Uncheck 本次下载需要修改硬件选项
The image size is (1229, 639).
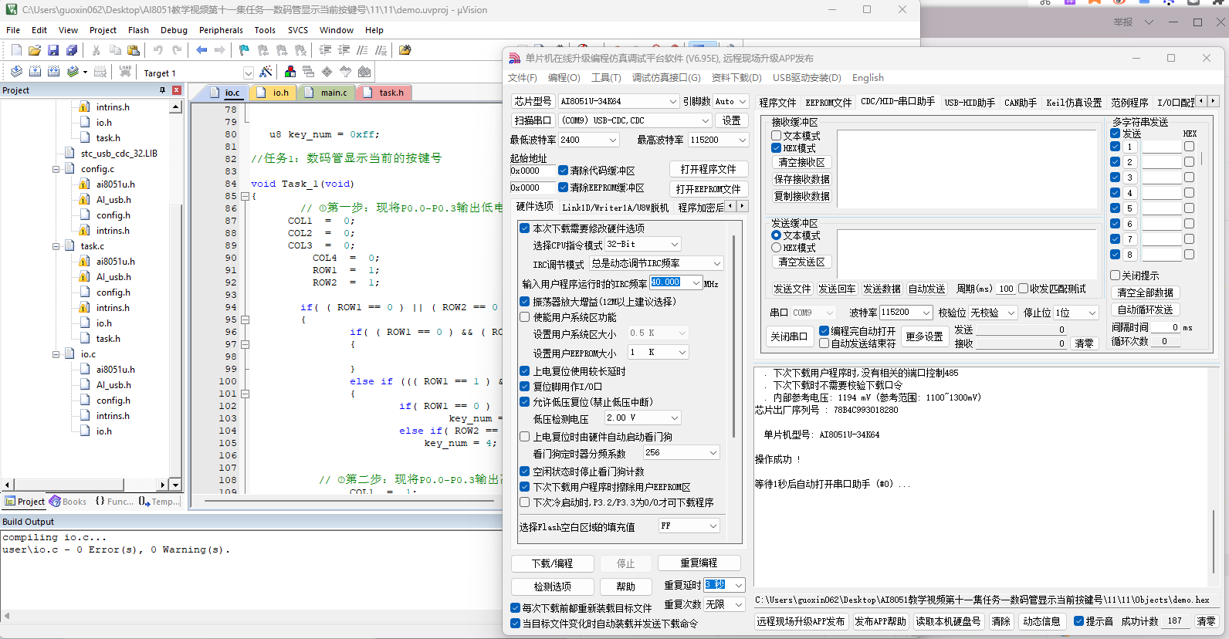[x=525, y=228]
